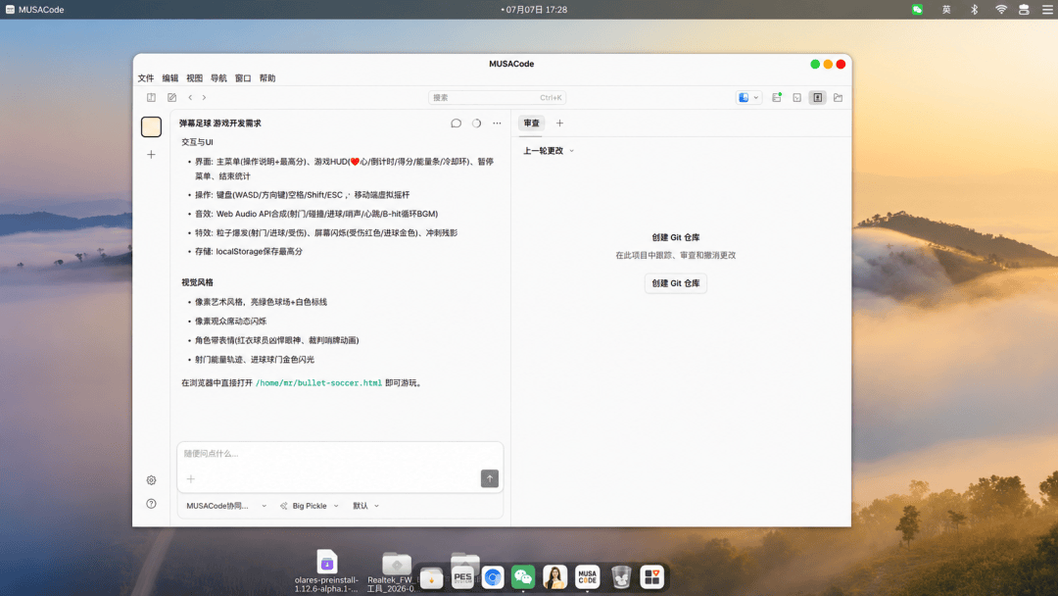Open the 视图 menu
The width and height of the screenshot is (1058, 596).
194,78
